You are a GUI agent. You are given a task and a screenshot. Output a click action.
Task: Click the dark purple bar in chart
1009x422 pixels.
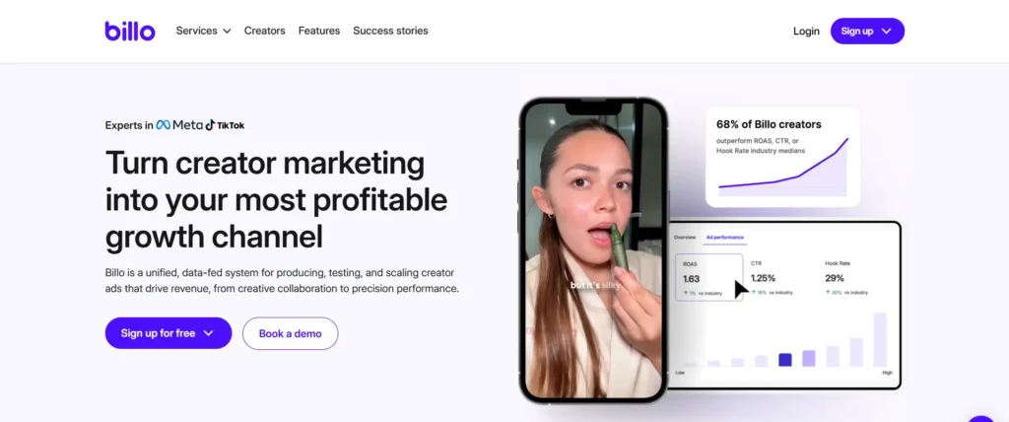pyautogui.click(x=785, y=360)
